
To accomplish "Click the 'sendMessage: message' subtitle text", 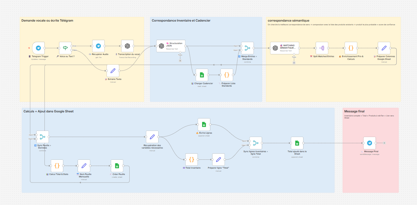I will pyautogui.click(x=370, y=154).
